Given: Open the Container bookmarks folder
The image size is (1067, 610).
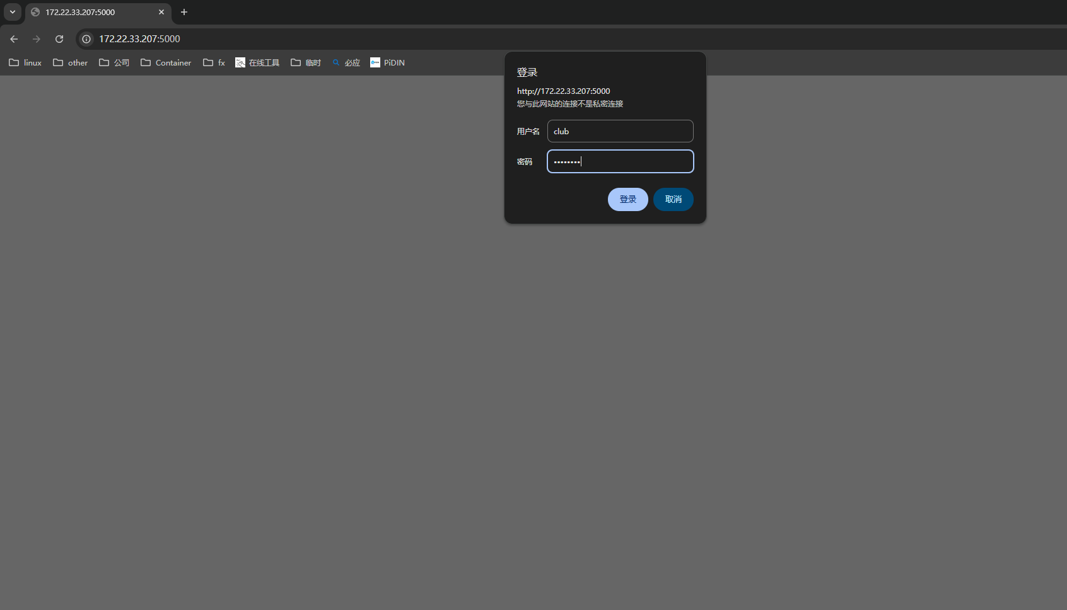Looking at the screenshot, I should point(166,62).
